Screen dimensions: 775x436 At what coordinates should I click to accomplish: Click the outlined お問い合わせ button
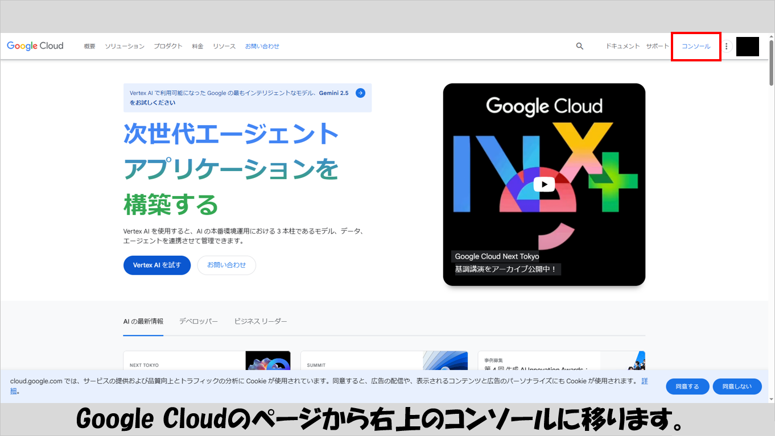[x=226, y=265]
